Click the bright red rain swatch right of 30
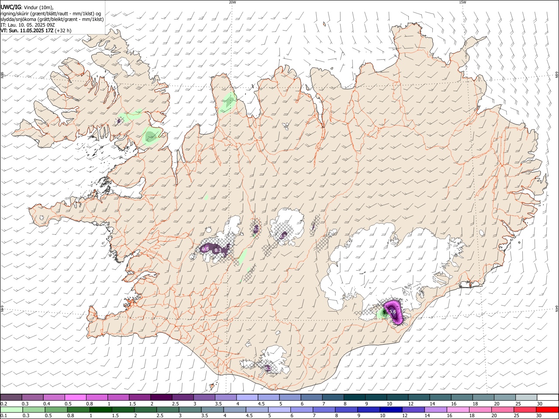Screen dimensions: 559x419 tap(547, 410)
